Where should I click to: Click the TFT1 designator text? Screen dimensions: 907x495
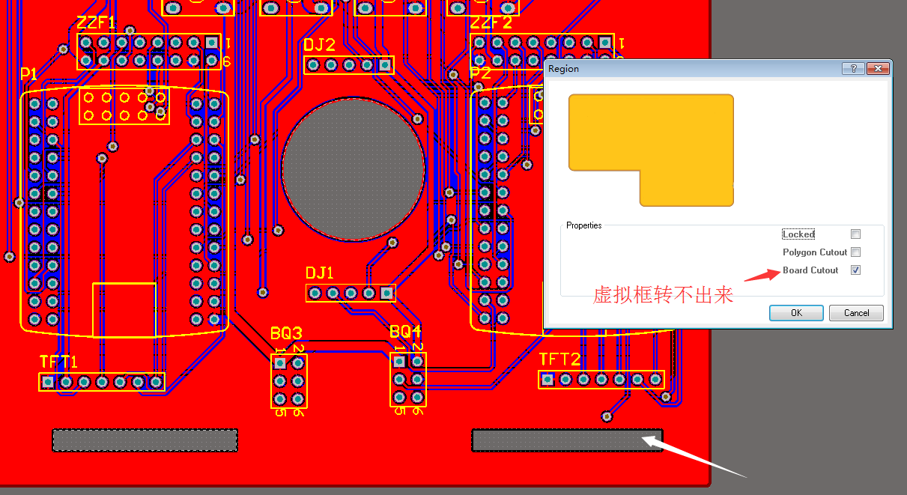pyautogui.click(x=58, y=362)
